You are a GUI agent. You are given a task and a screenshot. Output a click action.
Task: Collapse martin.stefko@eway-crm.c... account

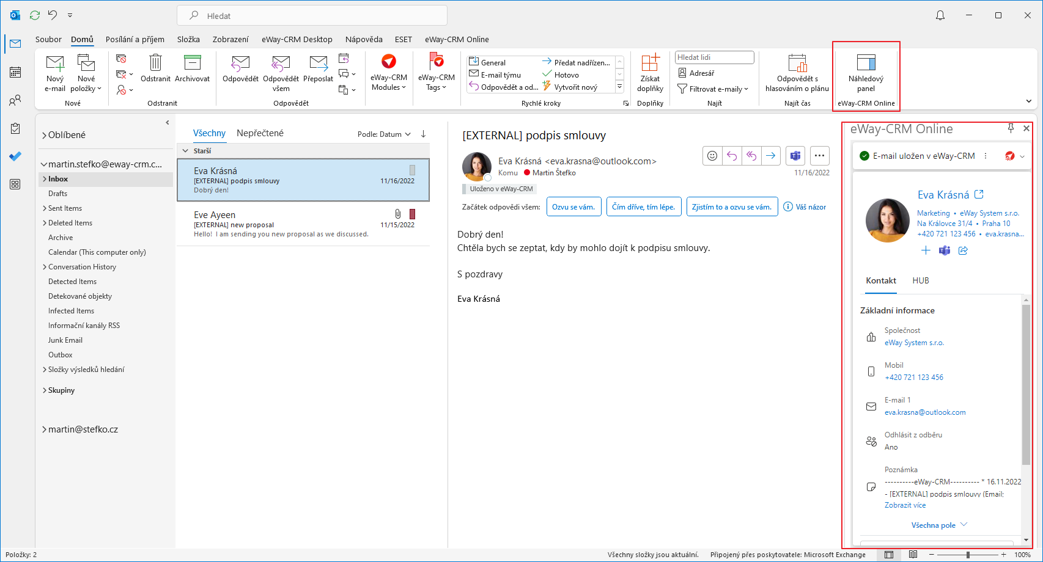(x=44, y=164)
